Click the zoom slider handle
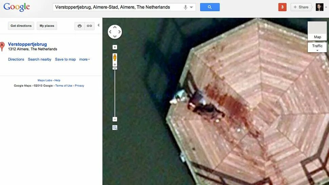 (x=115, y=68)
